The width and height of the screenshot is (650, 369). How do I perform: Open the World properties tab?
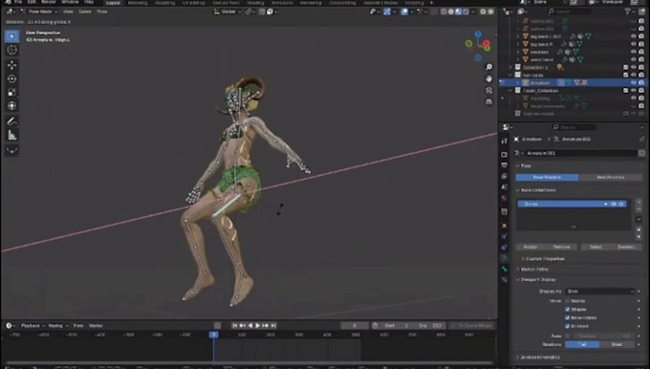coord(504,198)
